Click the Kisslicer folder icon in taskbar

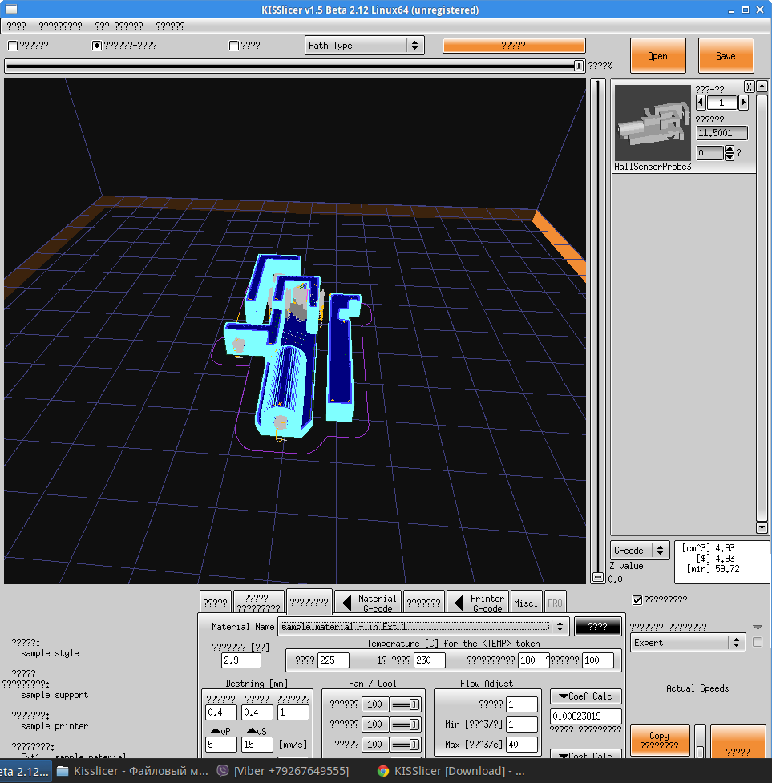[63, 771]
